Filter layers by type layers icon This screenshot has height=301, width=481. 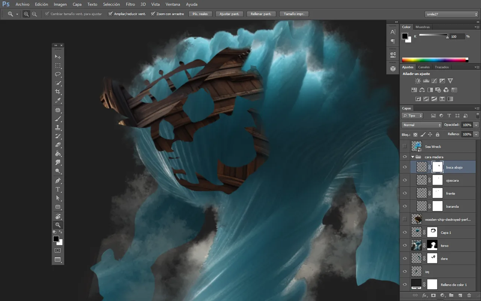tap(449, 116)
